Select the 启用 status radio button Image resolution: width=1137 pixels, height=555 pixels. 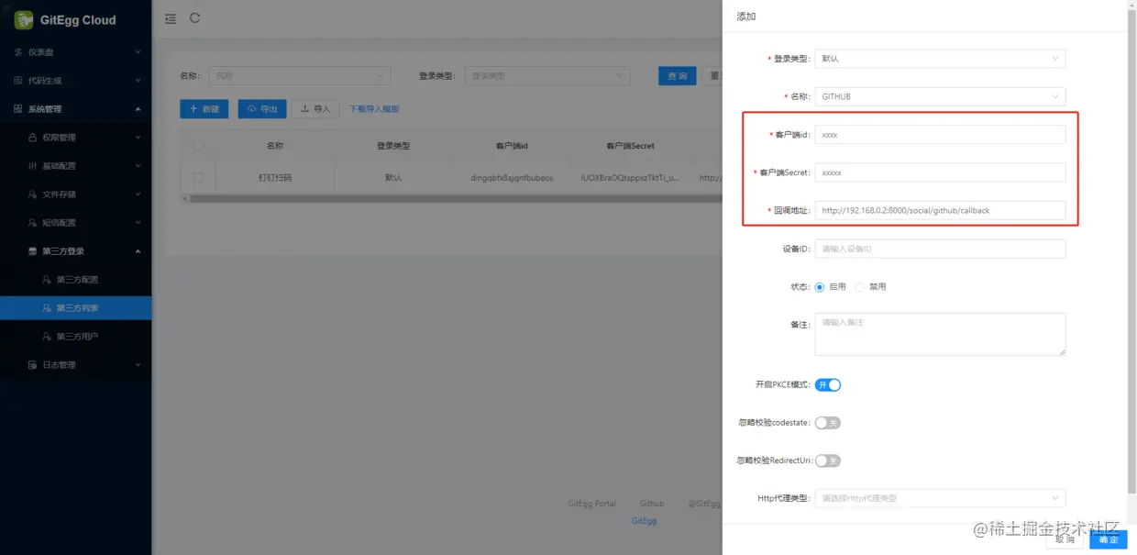(820, 287)
